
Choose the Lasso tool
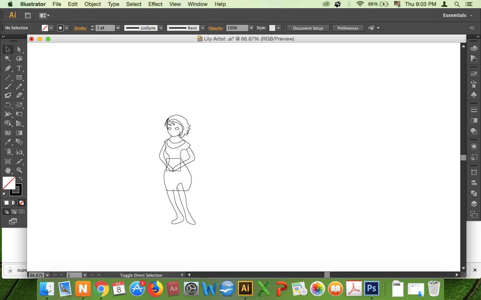(x=19, y=58)
